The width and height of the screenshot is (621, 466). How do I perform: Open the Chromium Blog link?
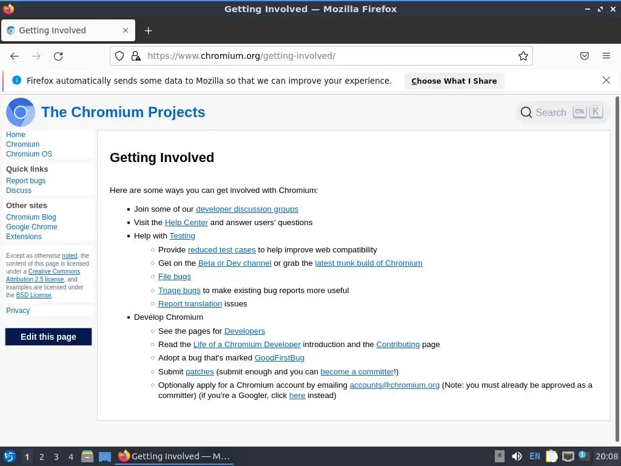point(31,217)
